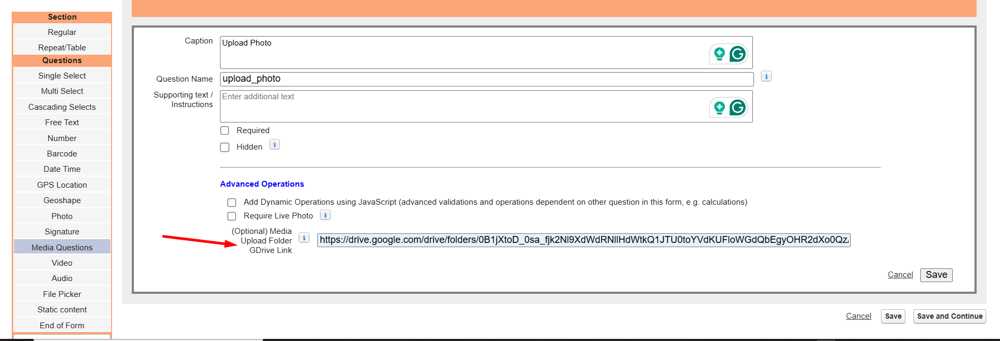Screen dimensions: 1000x341
Task: Add a Free Text question
Action: click(62, 123)
